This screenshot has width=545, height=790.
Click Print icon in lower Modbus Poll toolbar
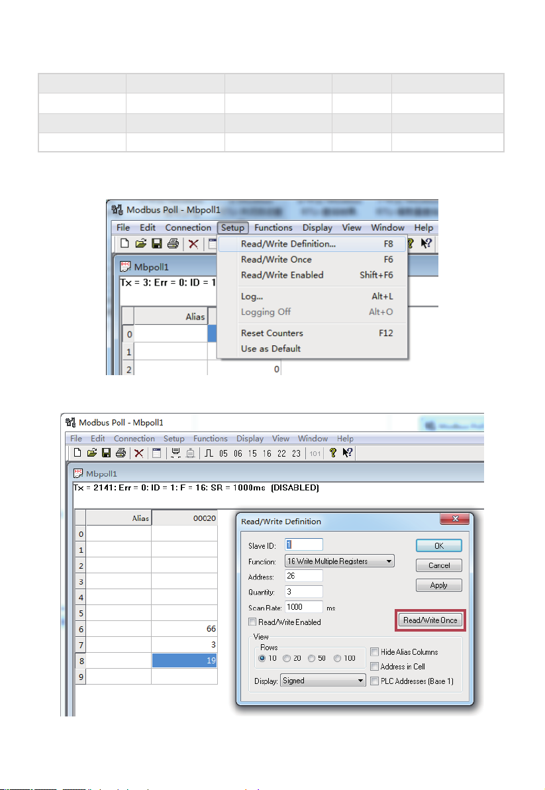click(x=121, y=453)
